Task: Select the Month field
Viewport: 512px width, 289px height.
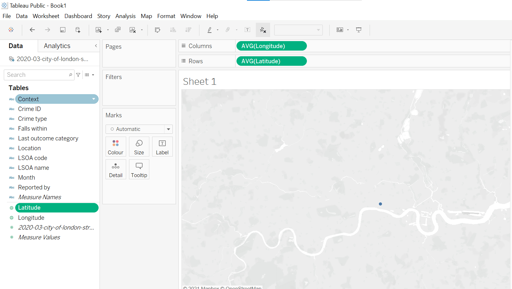Action: coord(27,178)
